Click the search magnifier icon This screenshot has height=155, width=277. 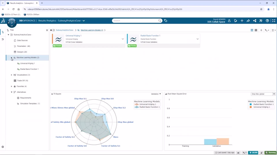pyautogui.click(x=160, y=21)
